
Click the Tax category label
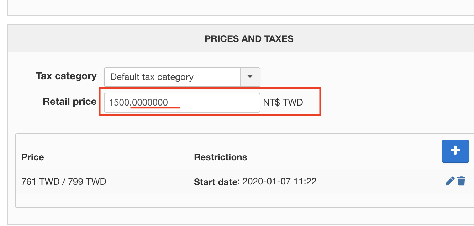(66, 76)
